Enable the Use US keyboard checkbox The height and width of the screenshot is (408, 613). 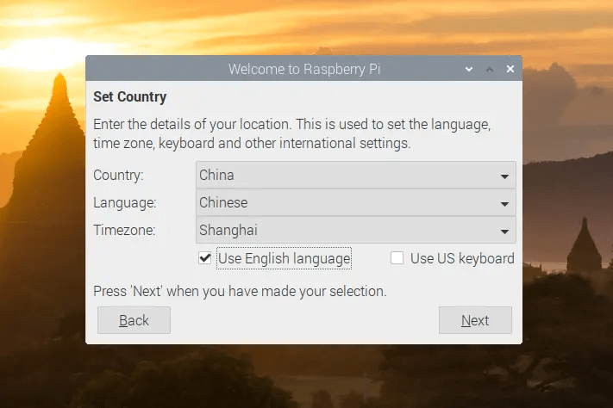[x=397, y=258]
